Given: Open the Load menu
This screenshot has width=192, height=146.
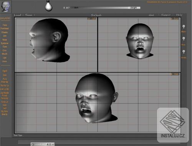Looking at the screenshot, I should 17,15.
